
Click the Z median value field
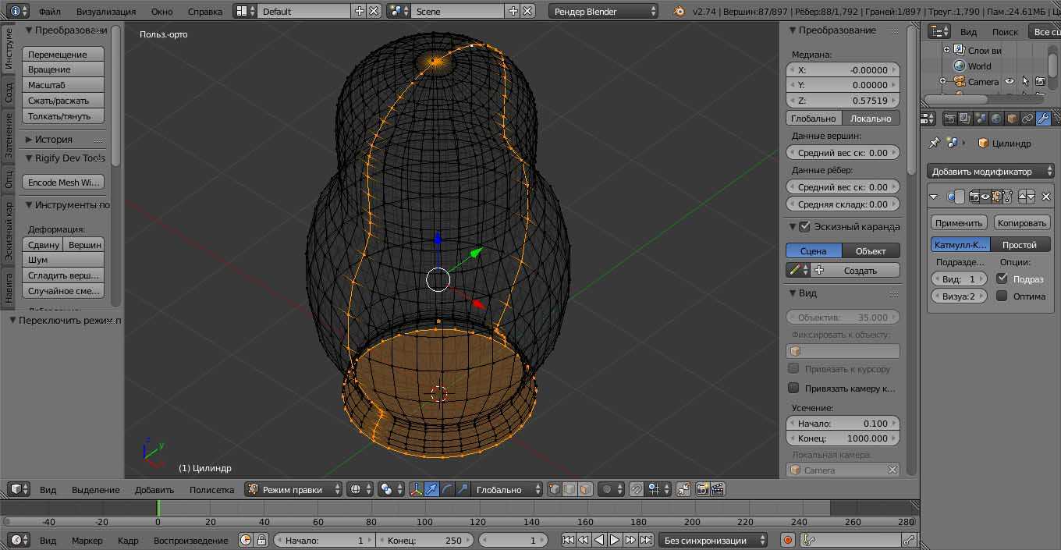click(x=843, y=101)
